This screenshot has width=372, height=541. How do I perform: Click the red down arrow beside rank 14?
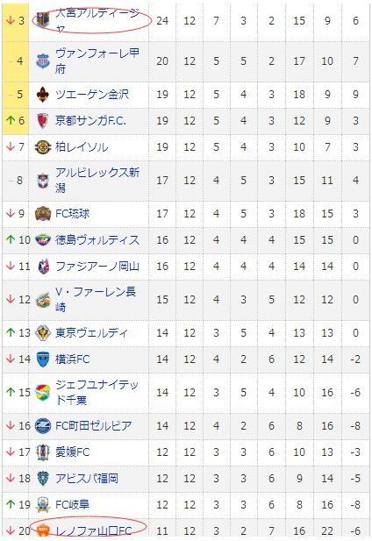11,359
